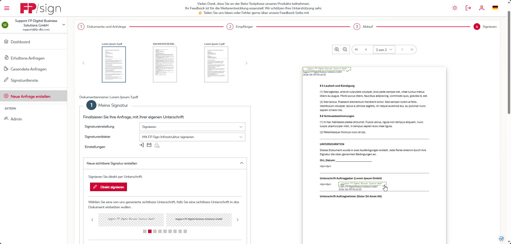This screenshot has width=511, height=244.
Task: Open the Signaturanbieter dropdown
Action: (192, 137)
